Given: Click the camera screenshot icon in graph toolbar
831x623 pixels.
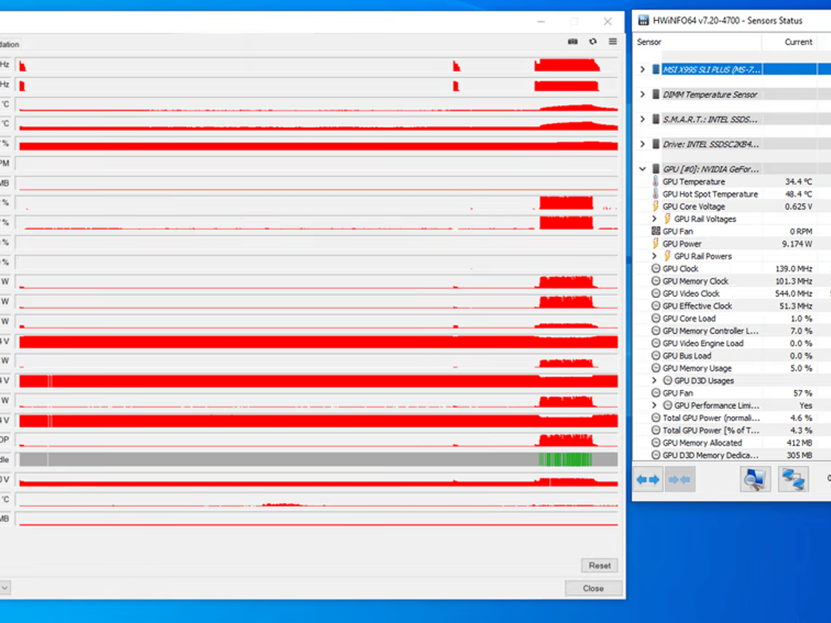Looking at the screenshot, I should tap(573, 41).
